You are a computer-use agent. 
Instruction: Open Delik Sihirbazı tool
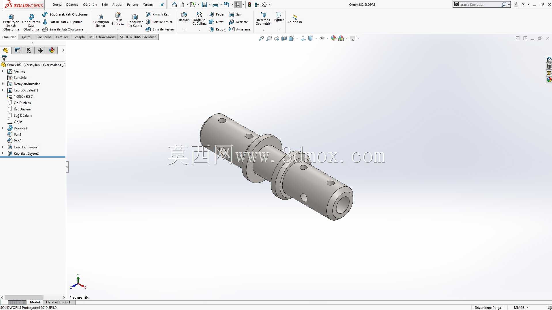[118, 19]
